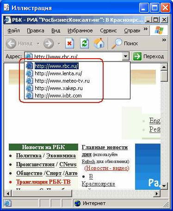
Task: Open the Спорт link
Action: 54,173
